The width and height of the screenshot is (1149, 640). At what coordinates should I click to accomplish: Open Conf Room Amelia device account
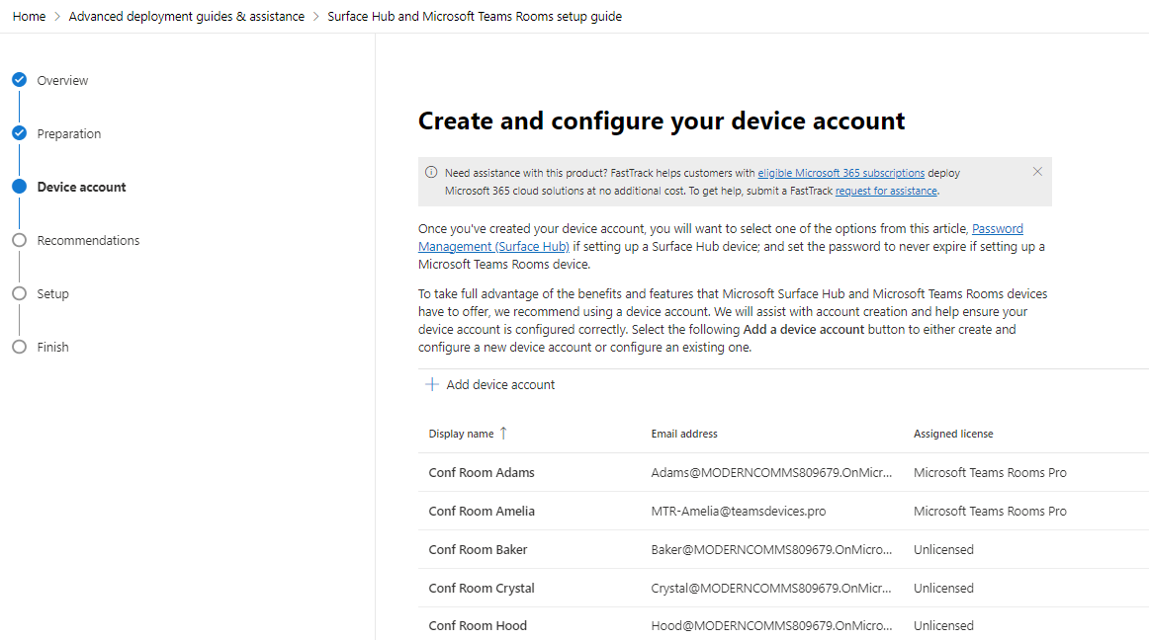coord(482,511)
